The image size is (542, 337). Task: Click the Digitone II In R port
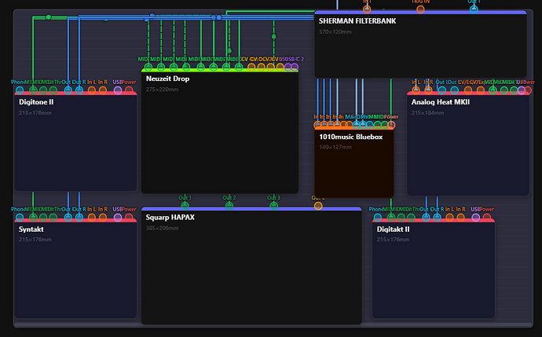click(x=103, y=90)
